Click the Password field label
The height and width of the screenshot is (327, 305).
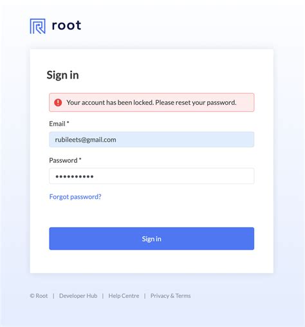(x=63, y=160)
